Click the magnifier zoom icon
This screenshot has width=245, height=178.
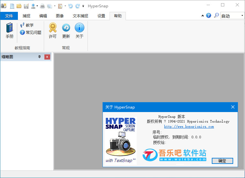(x=216, y=15)
